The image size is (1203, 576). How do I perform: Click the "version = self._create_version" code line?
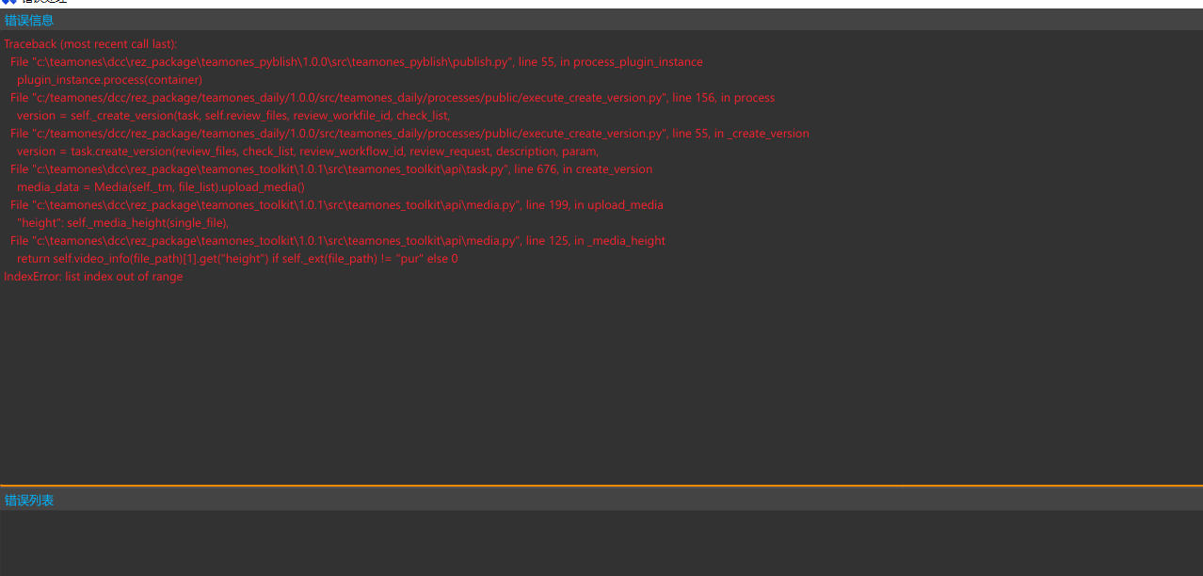(x=233, y=116)
